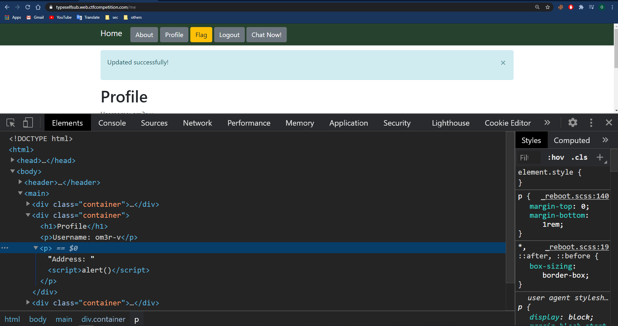Switch to the Console tab
This screenshot has width=618, height=326.
(x=112, y=123)
